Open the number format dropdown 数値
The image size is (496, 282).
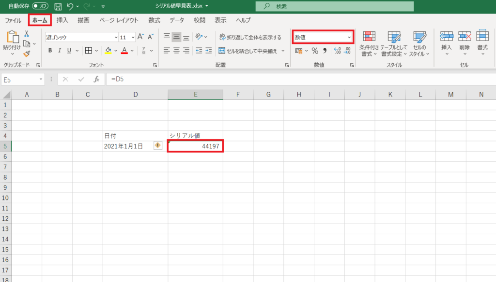coord(349,37)
